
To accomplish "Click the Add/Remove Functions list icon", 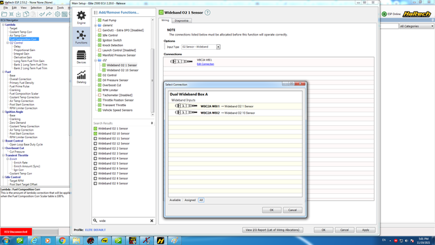I will (x=96, y=12).
